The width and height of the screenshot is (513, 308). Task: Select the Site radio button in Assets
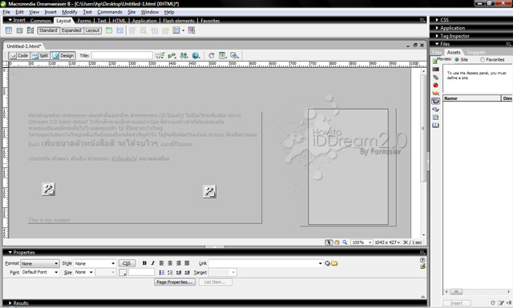click(x=457, y=60)
